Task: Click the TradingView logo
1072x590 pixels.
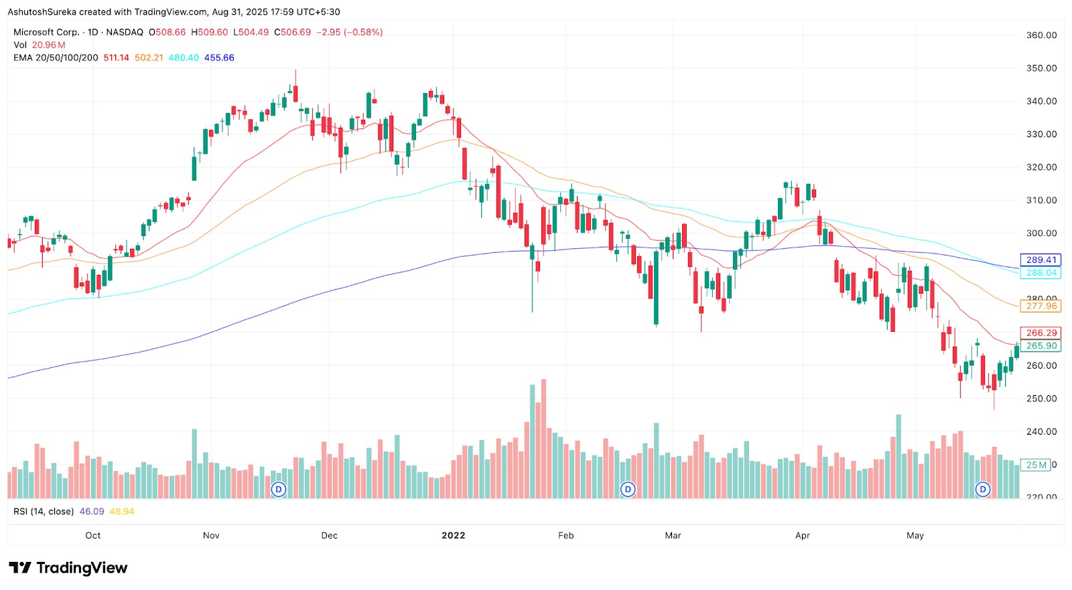Action: (68, 568)
